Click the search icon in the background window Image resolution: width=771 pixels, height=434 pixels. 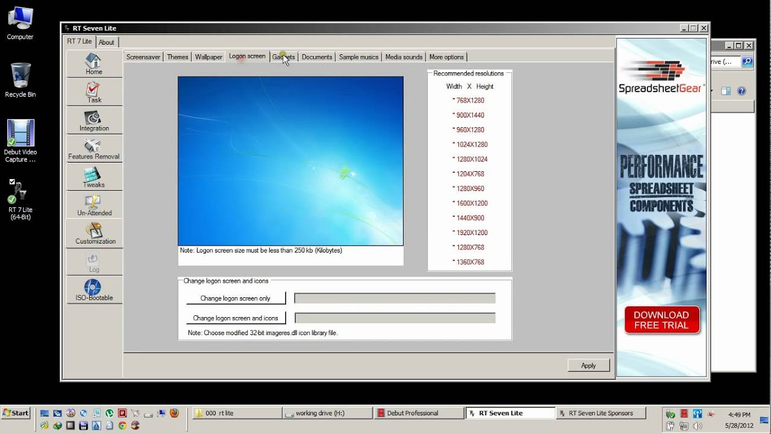(747, 61)
